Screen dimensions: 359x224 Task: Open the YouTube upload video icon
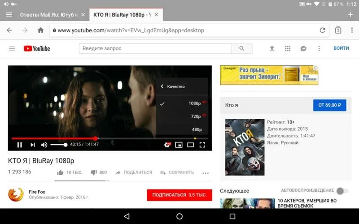click(x=272, y=48)
